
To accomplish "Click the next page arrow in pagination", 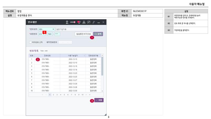I will pyautogui.click(x=86, y=95).
